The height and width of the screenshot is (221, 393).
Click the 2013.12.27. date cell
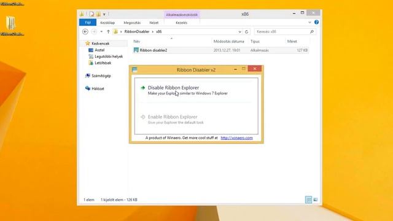[x=227, y=50]
